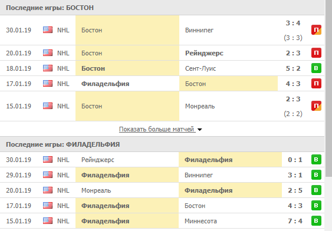Open the Boston vs Winnipeg 3:4 score
Screen dimensions: 332x231
(x=293, y=23)
